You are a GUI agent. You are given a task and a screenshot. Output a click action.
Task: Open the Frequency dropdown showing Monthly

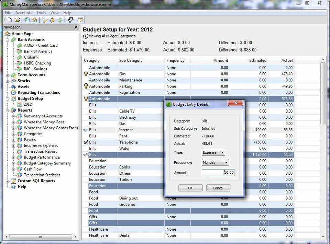(x=215, y=162)
